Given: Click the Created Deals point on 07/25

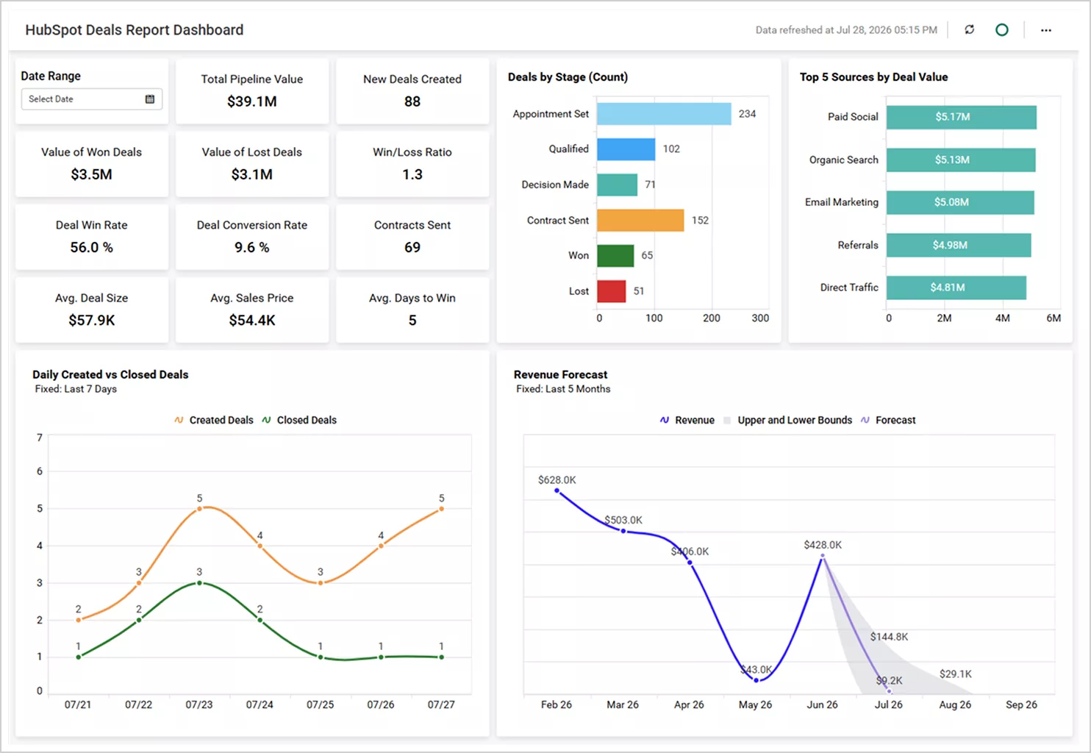Looking at the screenshot, I should tap(321, 583).
